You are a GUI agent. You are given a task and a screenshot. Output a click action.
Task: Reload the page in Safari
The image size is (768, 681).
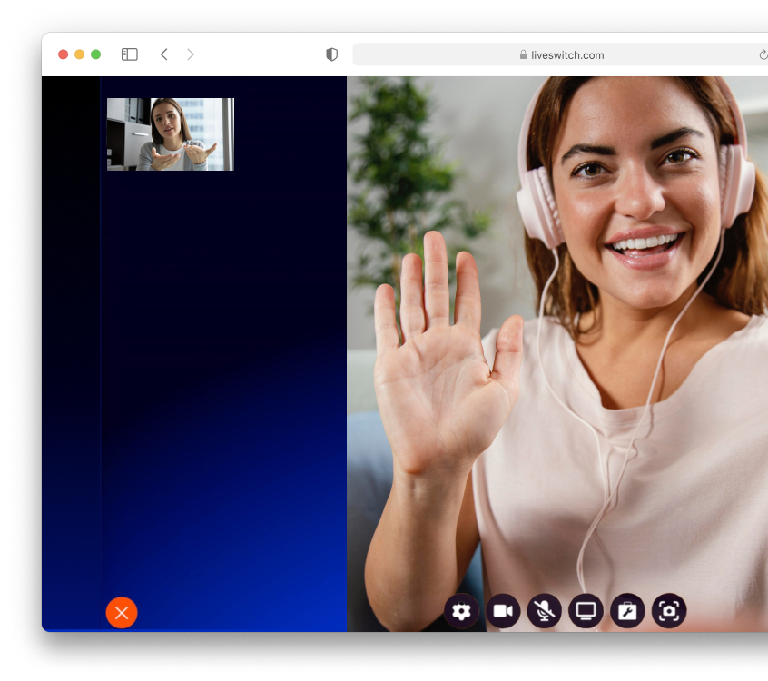763,54
